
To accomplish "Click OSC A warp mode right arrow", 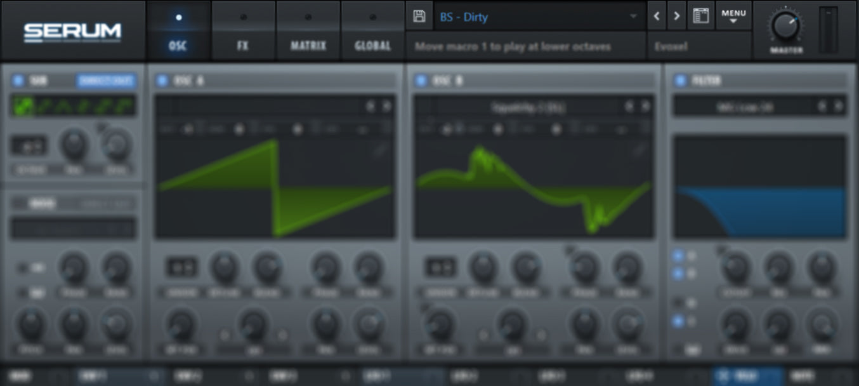I will (282, 335).
